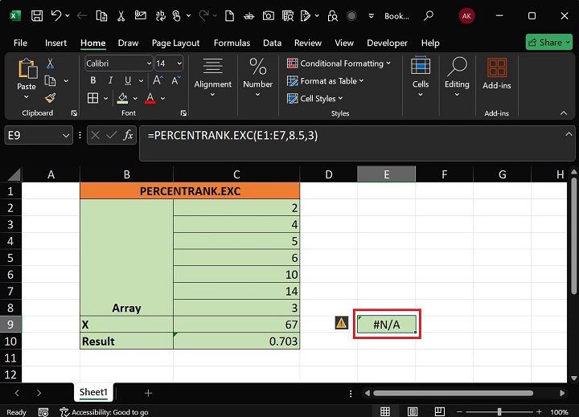This screenshot has height=417, width=579.
Task: Expand the formula bar
Action: point(569,134)
